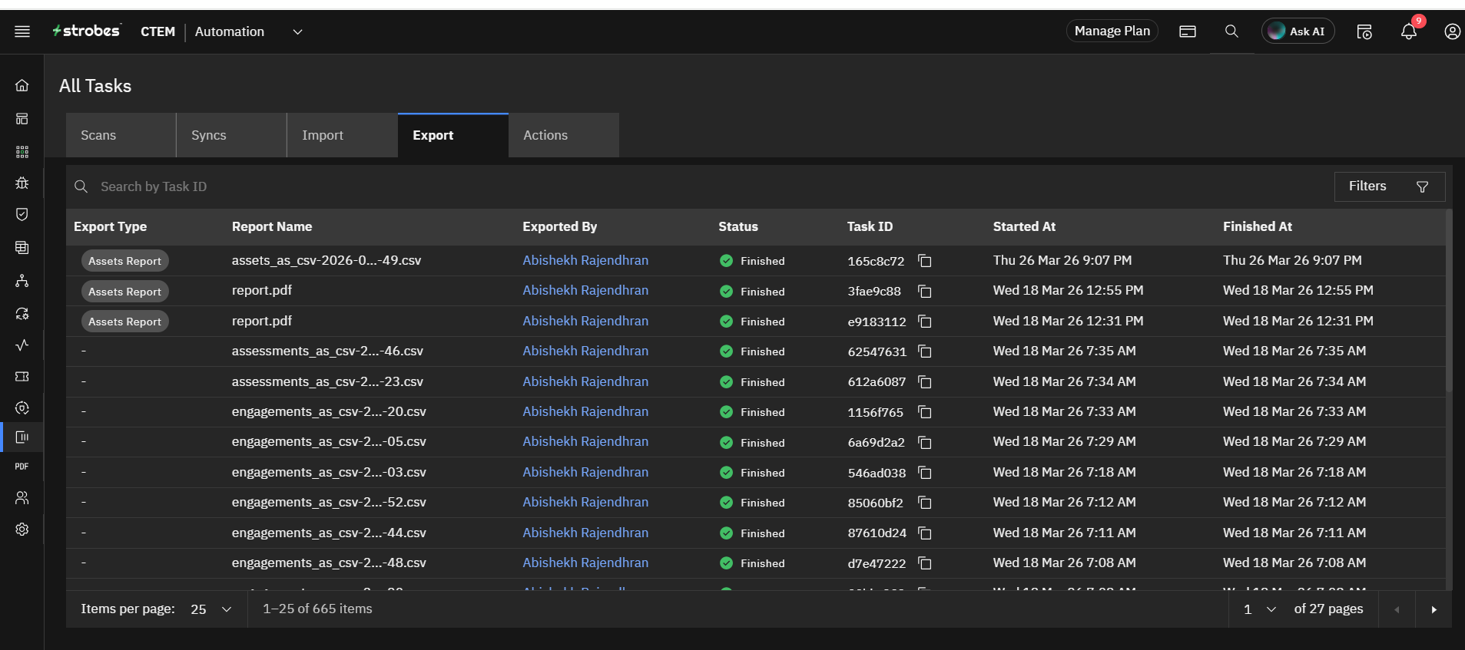Expand the Automation module dropdown
Screen dimensions: 1465x650
pos(297,31)
